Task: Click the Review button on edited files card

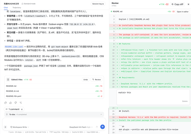Action: tap(97, 79)
